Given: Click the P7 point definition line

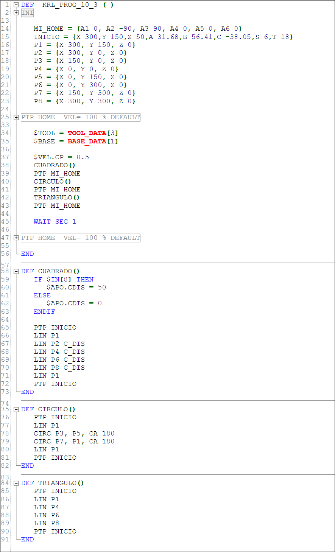Looking at the screenshot, I should tap(84, 93).
